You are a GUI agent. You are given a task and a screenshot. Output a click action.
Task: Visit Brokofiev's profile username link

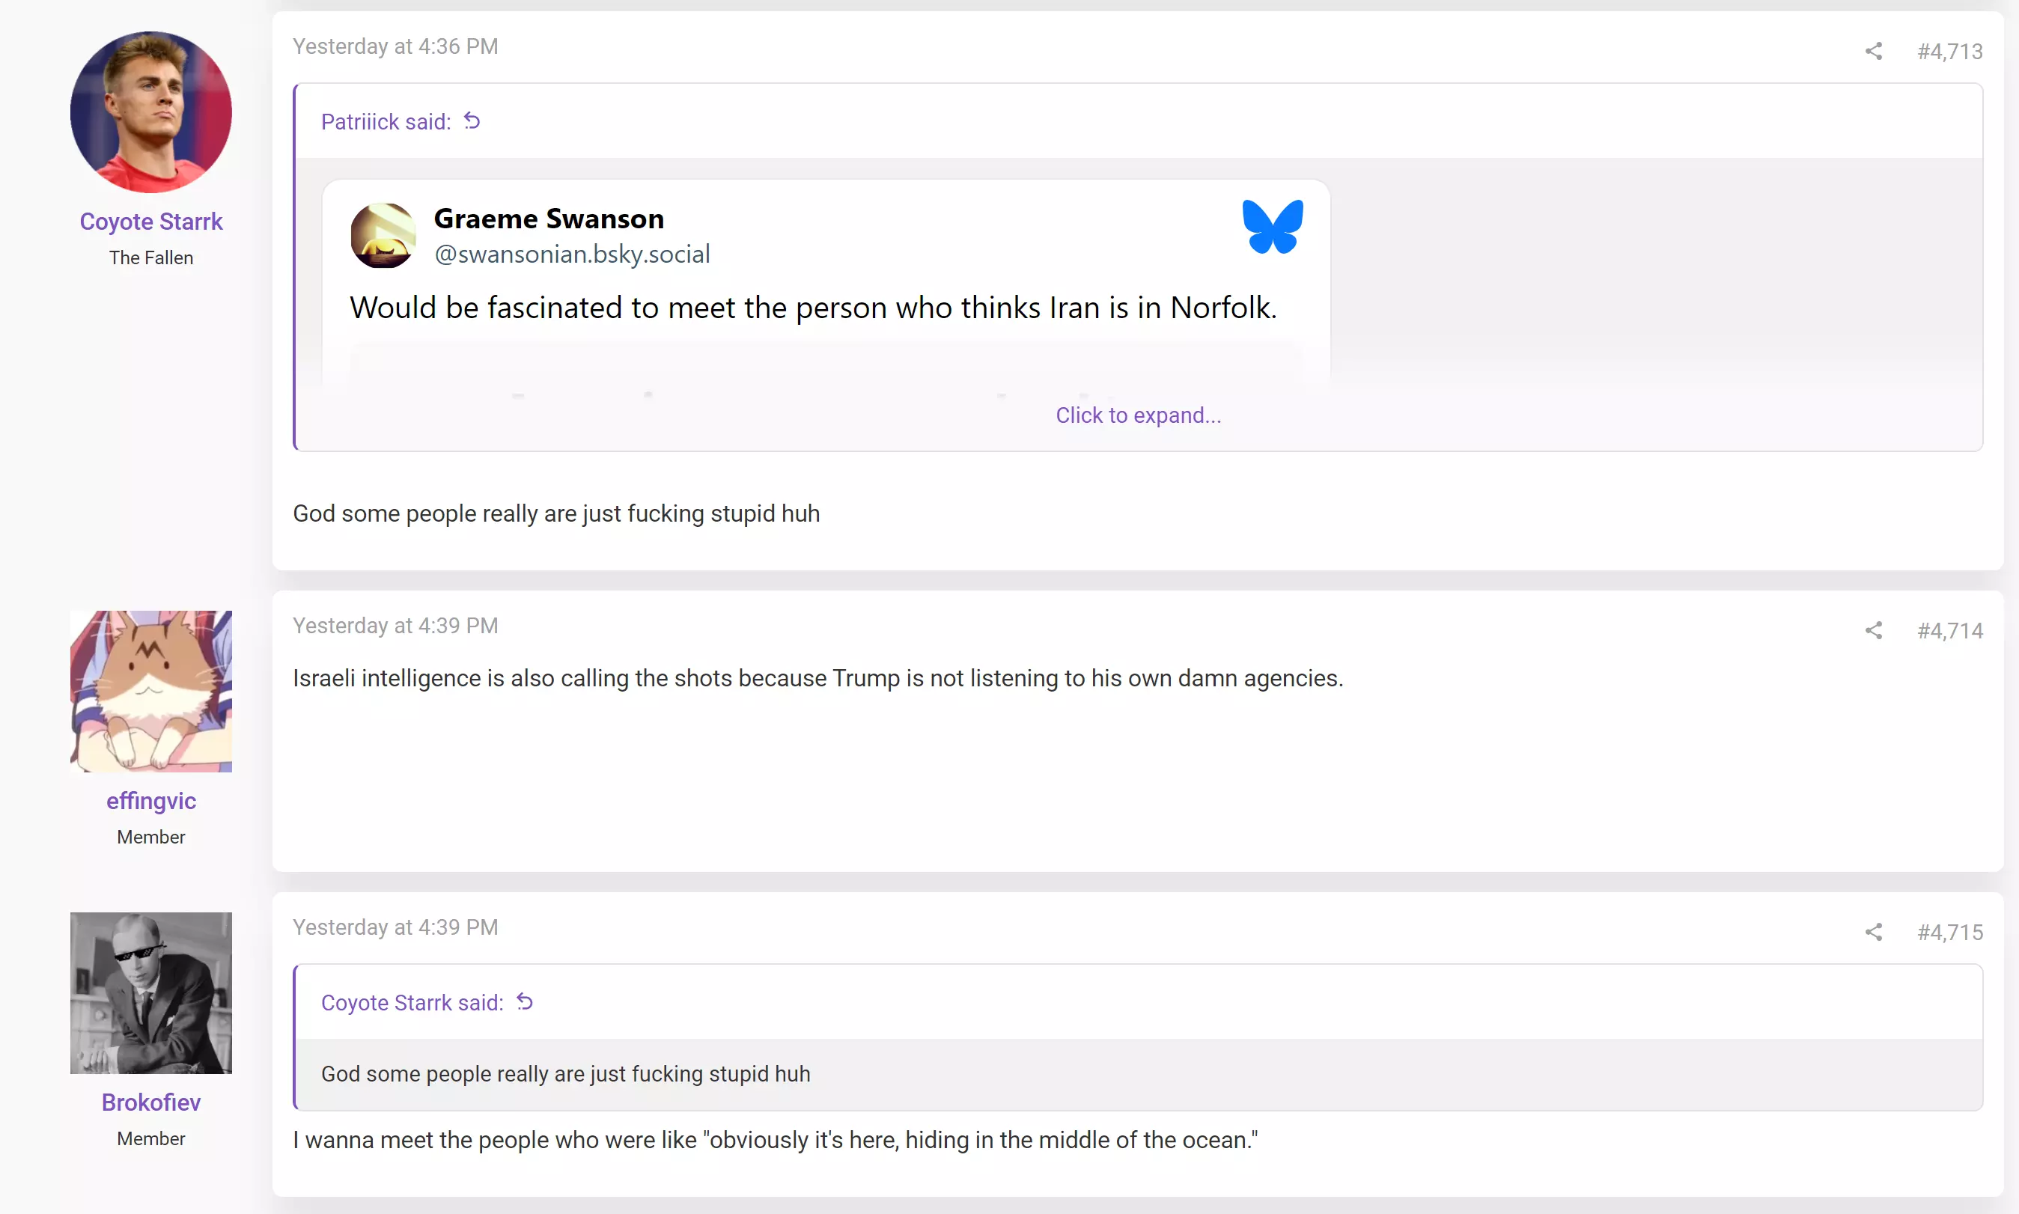(151, 1102)
